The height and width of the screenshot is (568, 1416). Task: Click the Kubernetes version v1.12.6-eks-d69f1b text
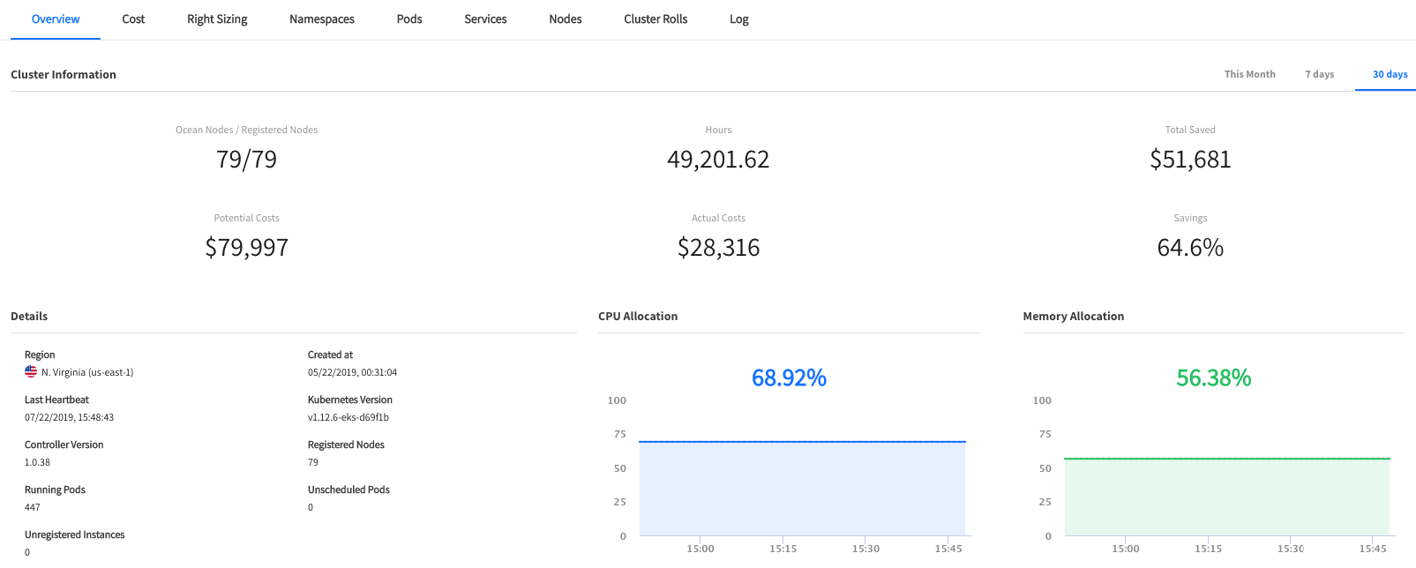(x=348, y=418)
